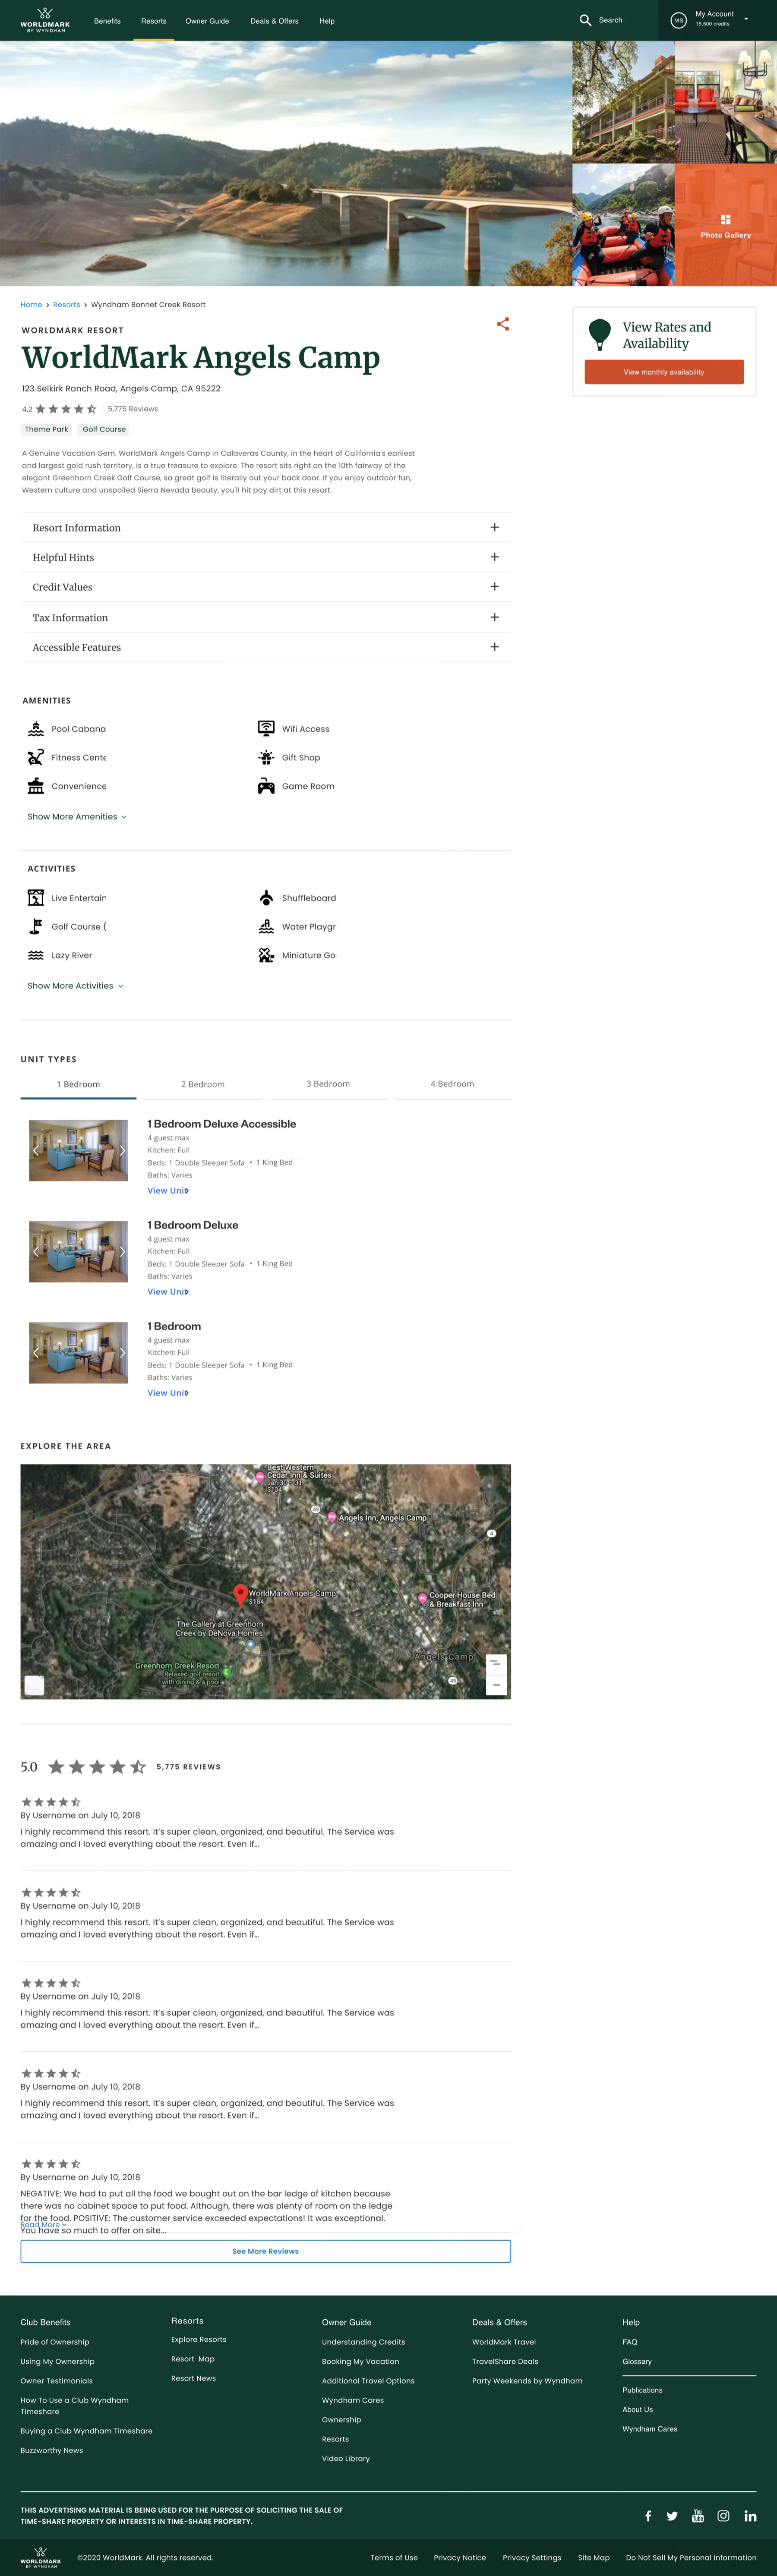Open the whitewater rafting photo thumbnail
777x2576 pixels.
(623, 225)
